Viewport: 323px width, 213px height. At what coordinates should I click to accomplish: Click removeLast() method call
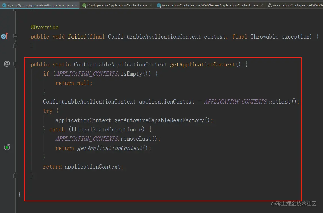(139, 139)
